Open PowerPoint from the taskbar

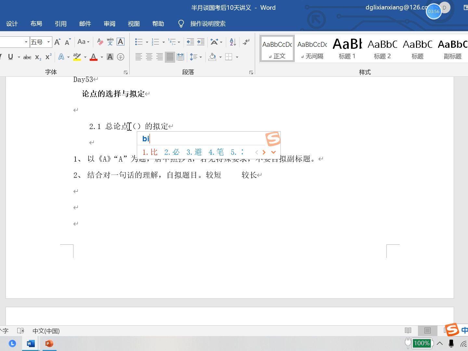[49, 344]
